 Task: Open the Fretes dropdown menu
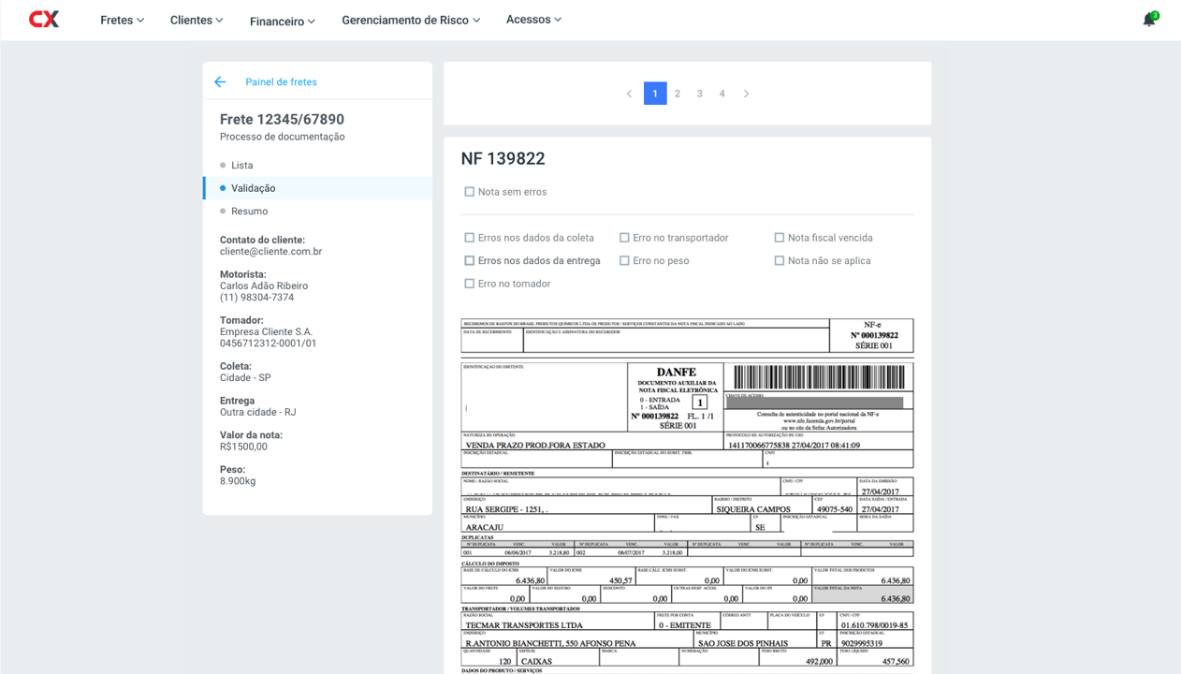[122, 19]
